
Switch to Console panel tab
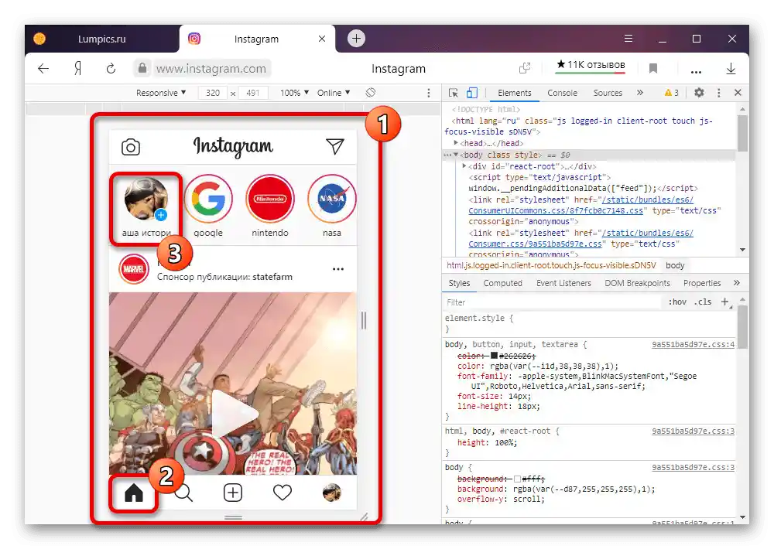pos(562,93)
